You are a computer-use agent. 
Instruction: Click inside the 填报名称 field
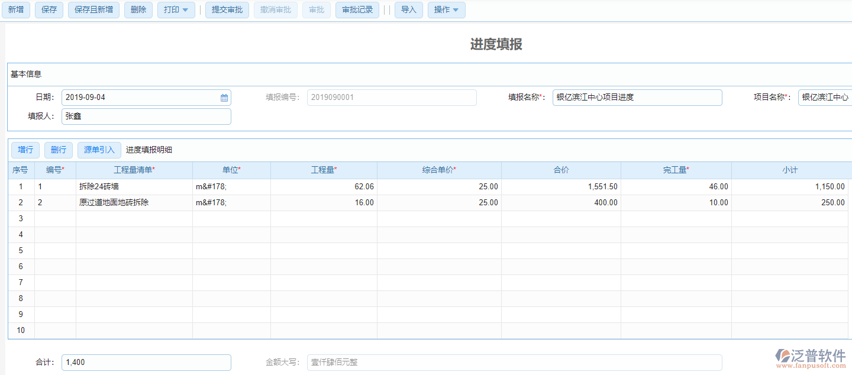(637, 97)
